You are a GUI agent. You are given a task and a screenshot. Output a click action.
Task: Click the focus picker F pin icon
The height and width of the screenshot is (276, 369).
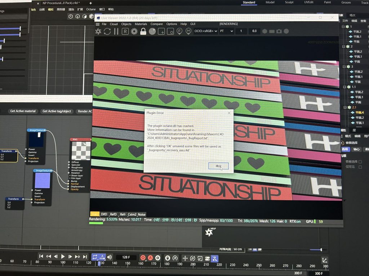coord(179,31)
